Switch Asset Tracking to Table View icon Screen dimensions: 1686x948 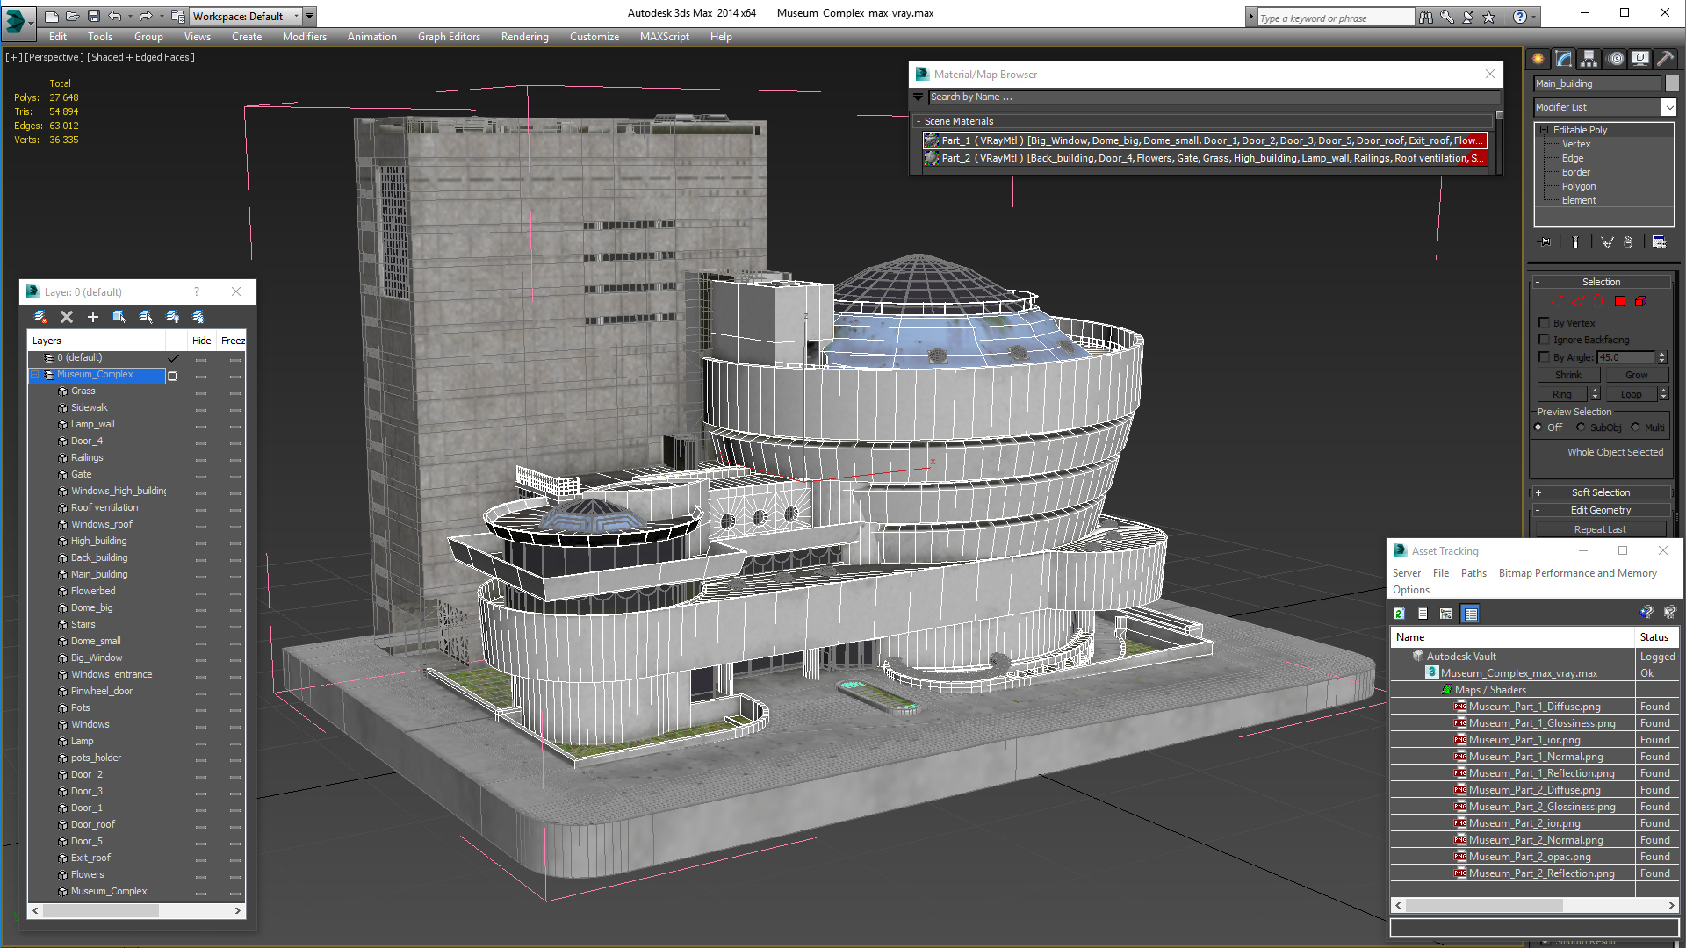(x=1471, y=614)
